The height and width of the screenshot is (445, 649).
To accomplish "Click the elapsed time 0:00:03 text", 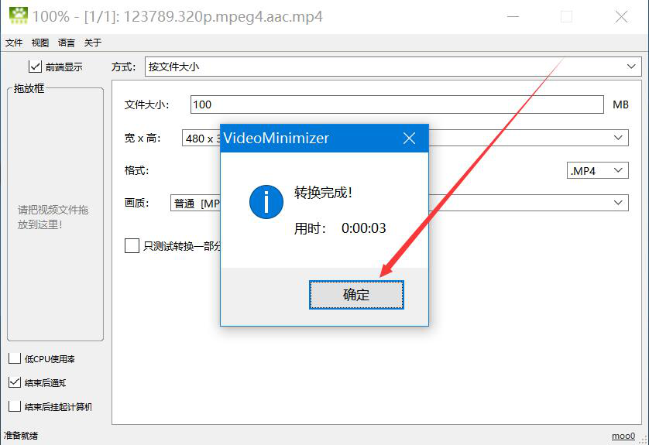I will coord(363,228).
